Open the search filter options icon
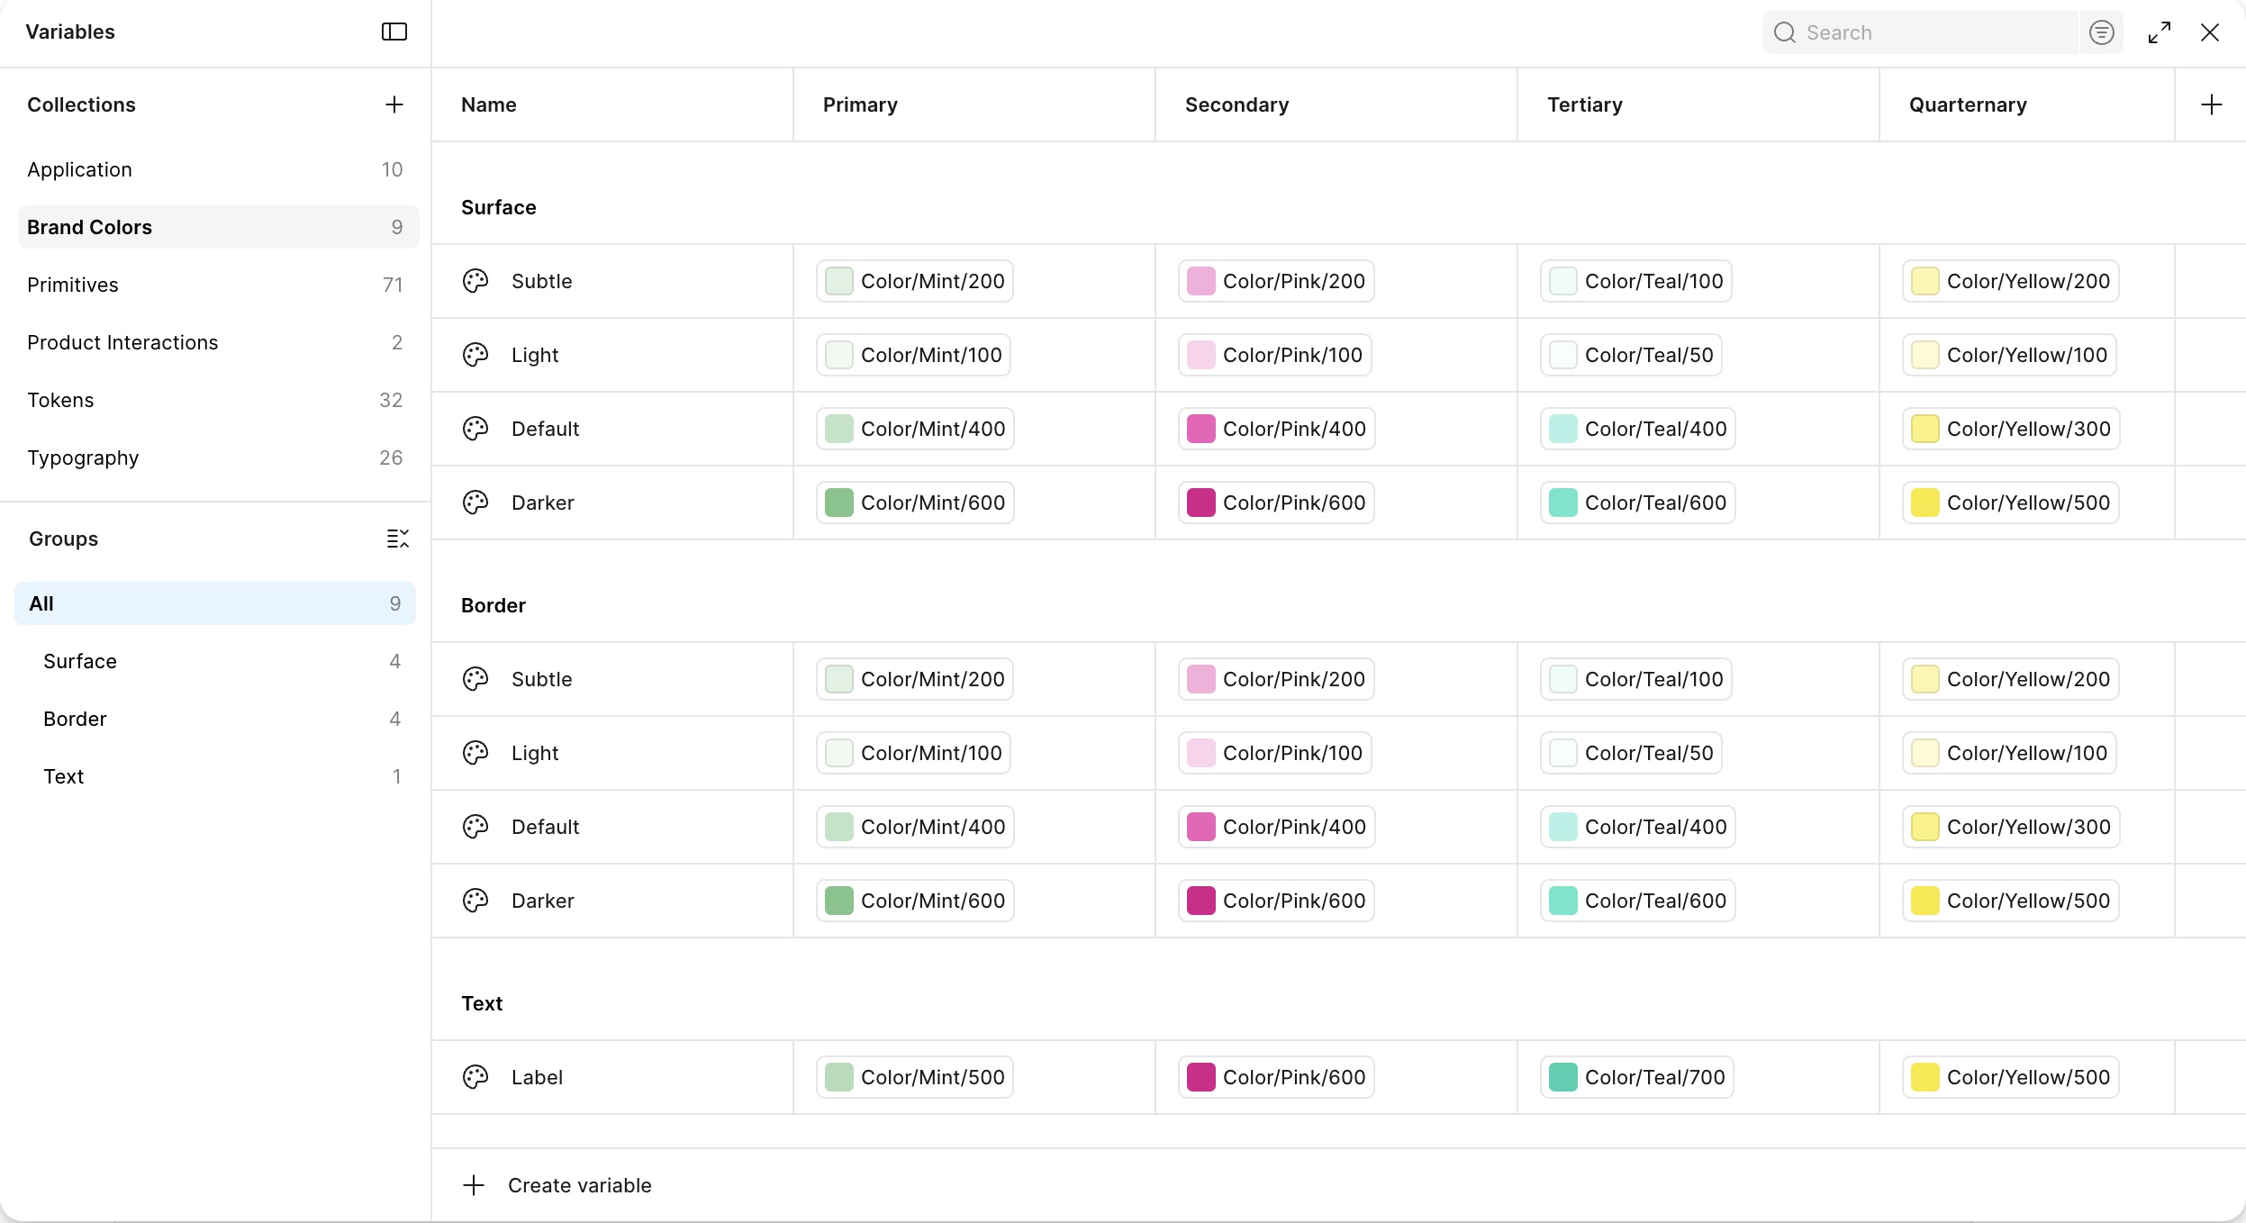 click(x=2102, y=32)
